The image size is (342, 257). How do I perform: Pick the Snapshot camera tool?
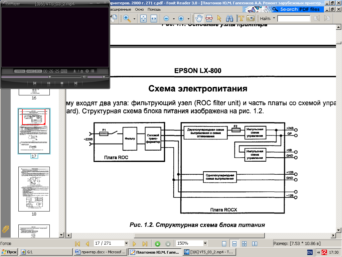coord(250,19)
